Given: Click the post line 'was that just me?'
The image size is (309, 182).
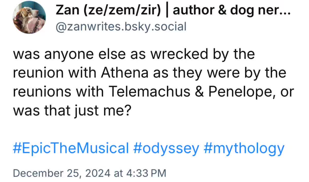Looking at the screenshot, I should 72,111.
